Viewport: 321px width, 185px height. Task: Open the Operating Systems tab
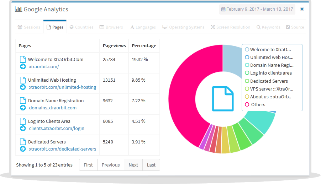[x=183, y=27]
